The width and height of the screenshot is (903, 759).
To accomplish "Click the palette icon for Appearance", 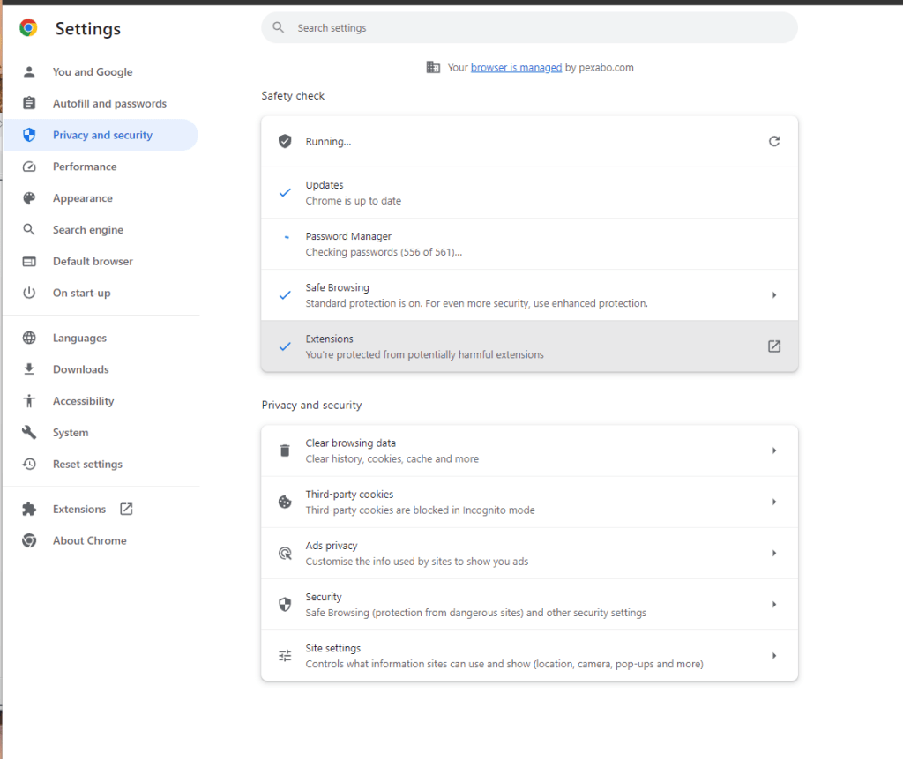I will 29,198.
